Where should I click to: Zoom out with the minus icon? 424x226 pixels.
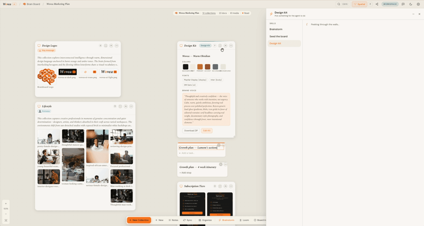tap(6, 214)
